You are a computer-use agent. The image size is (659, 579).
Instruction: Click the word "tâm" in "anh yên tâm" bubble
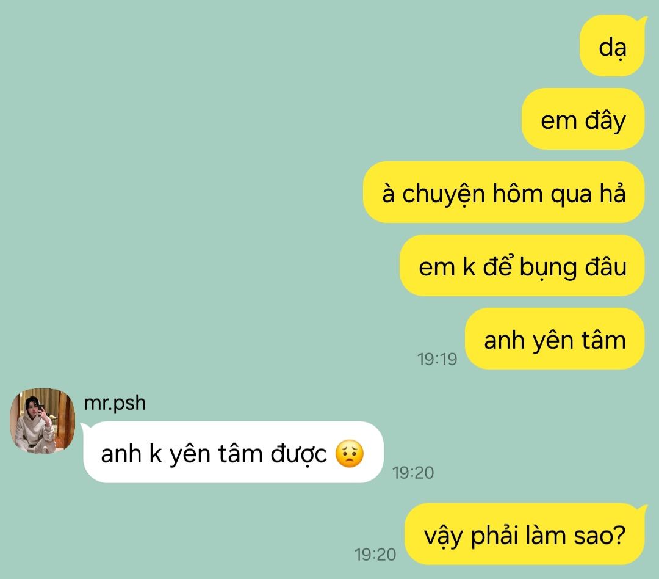click(603, 340)
